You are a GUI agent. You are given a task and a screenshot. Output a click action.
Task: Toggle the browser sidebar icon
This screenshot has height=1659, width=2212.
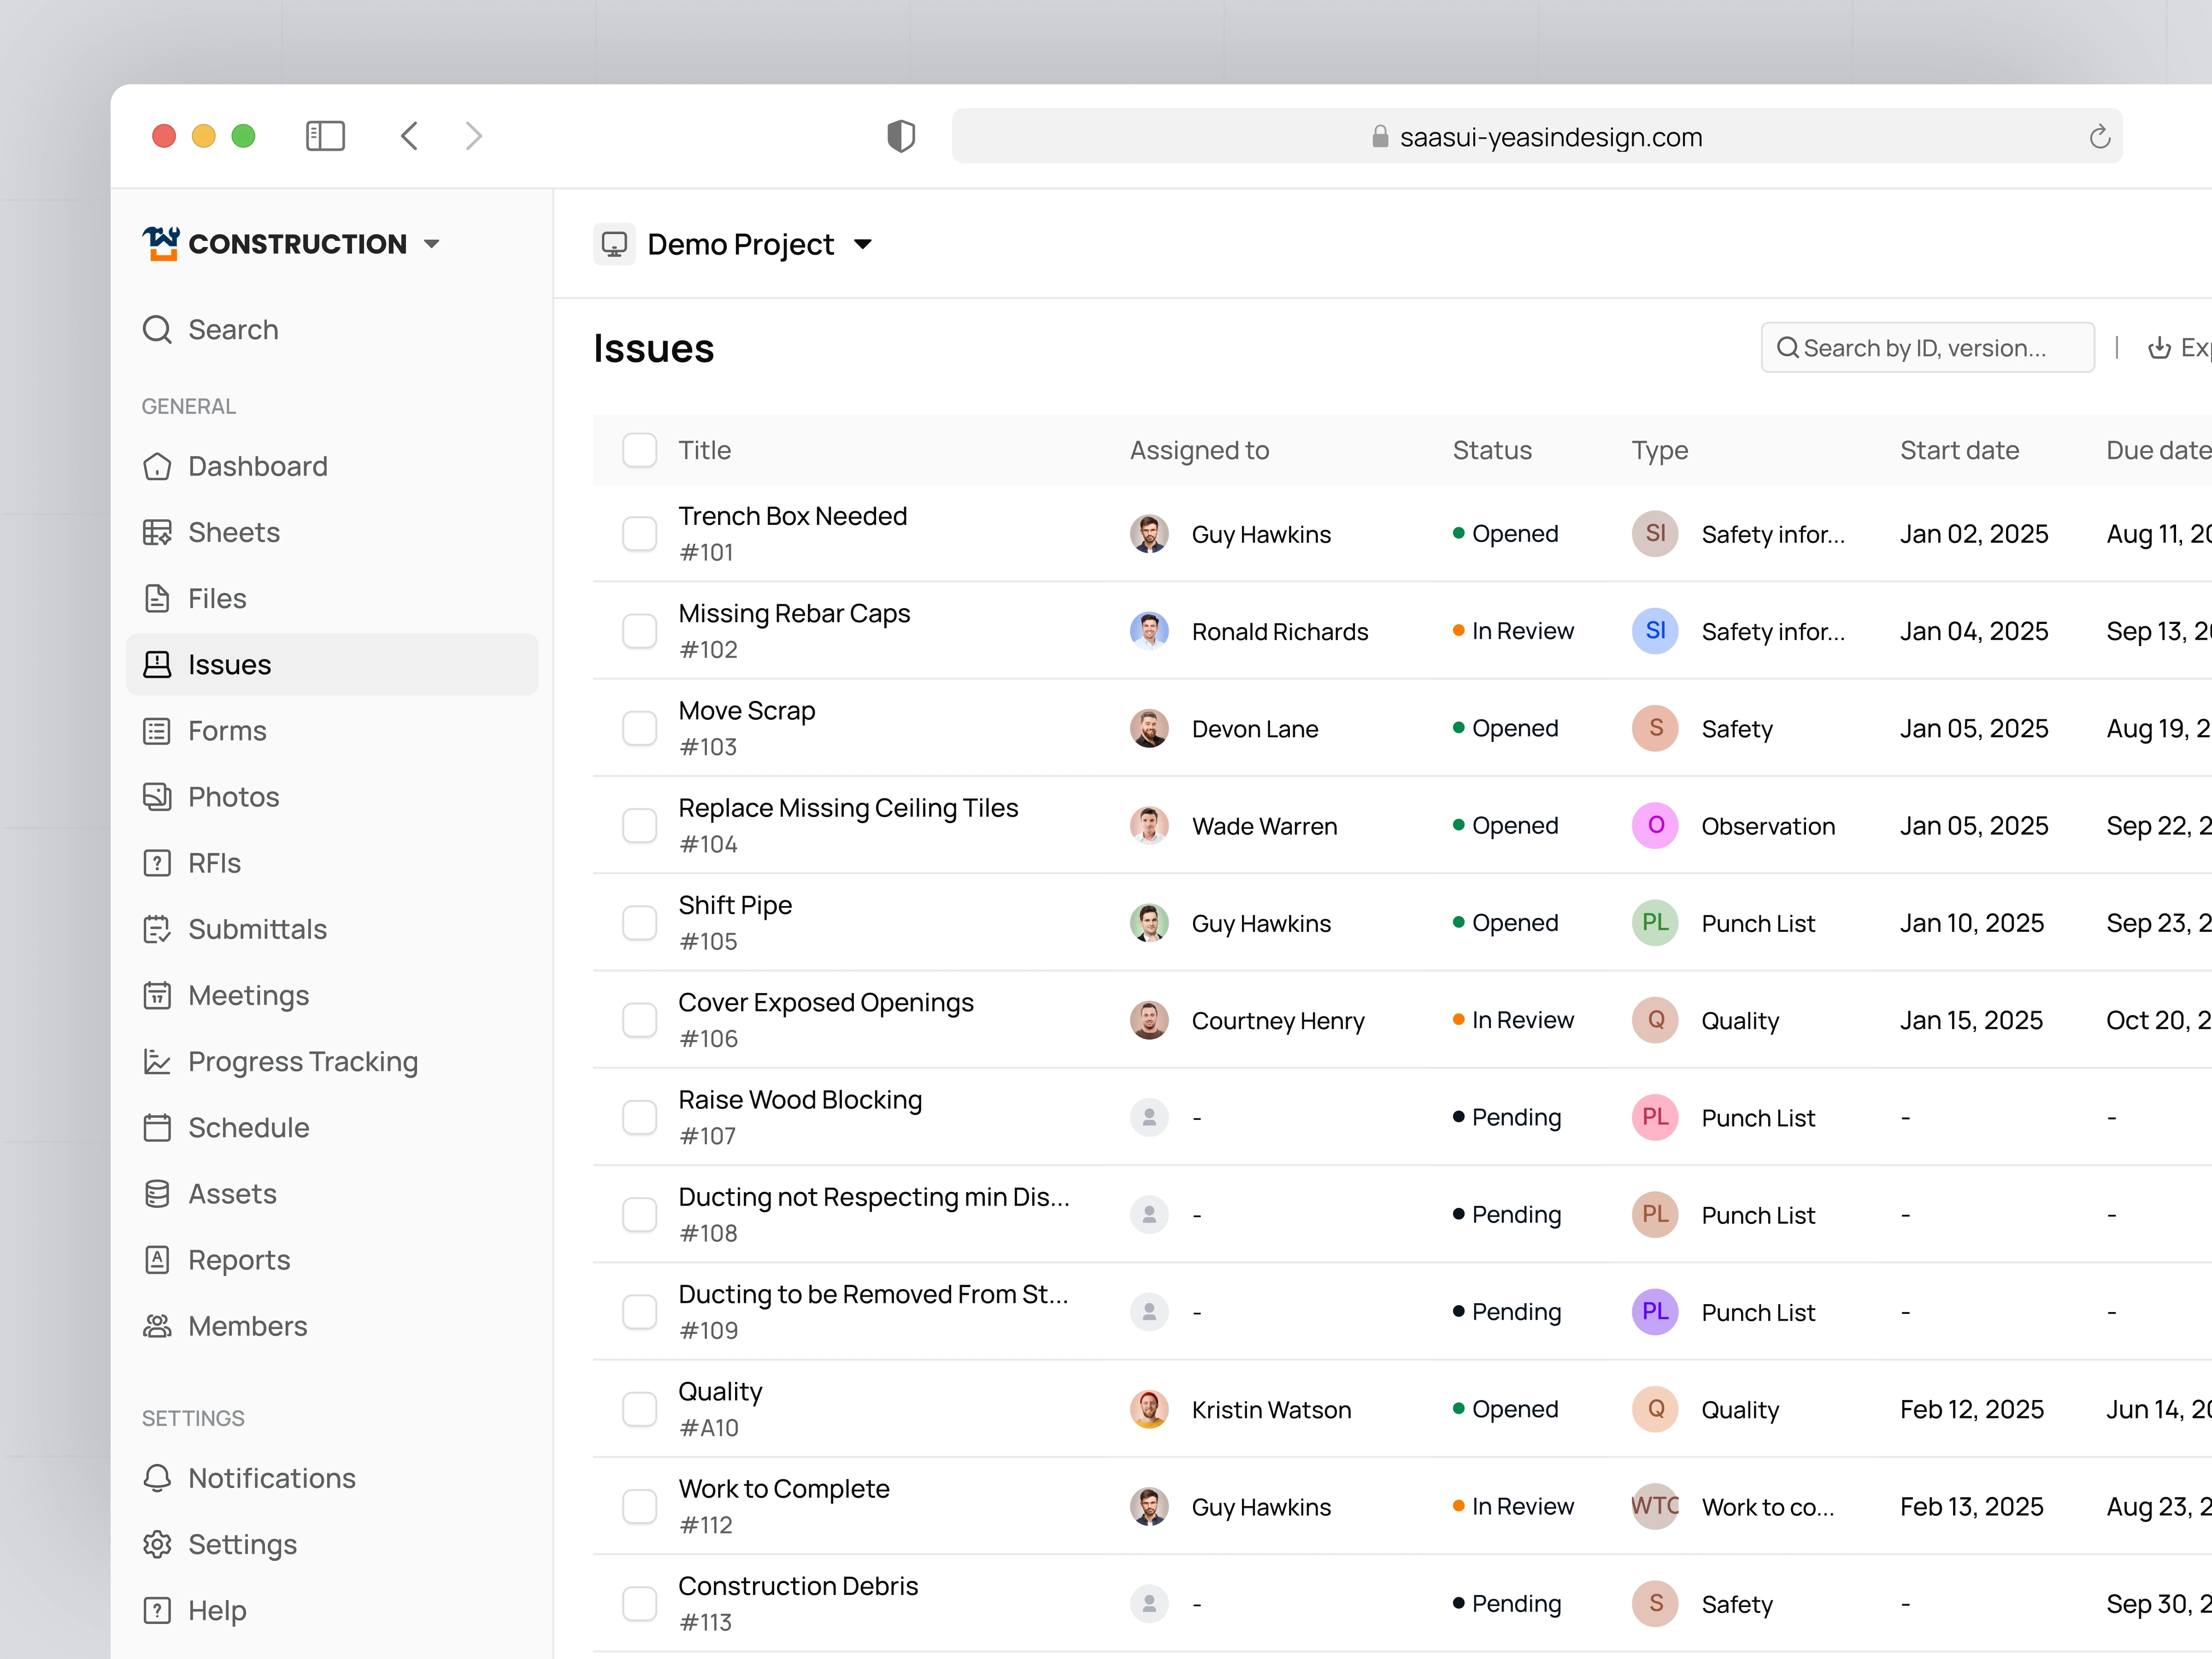point(325,136)
